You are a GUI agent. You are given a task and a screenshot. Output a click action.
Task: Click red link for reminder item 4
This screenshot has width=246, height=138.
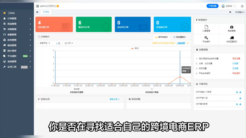[236, 73]
